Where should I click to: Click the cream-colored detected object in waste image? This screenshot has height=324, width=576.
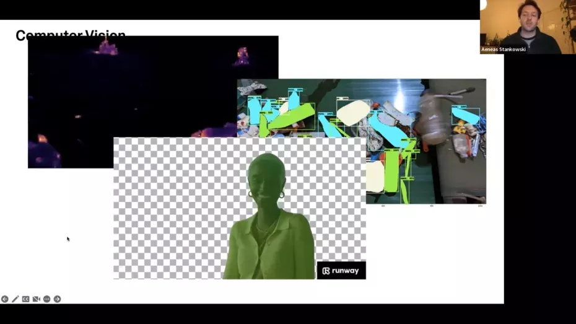(x=352, y=112)
